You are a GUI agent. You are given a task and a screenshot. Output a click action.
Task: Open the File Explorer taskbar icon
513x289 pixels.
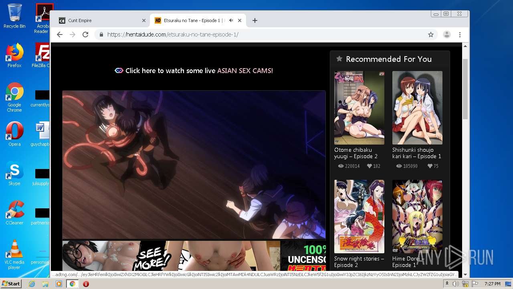tap(45, 284)
